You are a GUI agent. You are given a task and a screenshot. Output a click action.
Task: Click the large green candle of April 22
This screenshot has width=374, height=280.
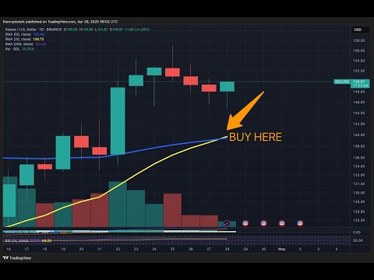(x=118, y=121)
